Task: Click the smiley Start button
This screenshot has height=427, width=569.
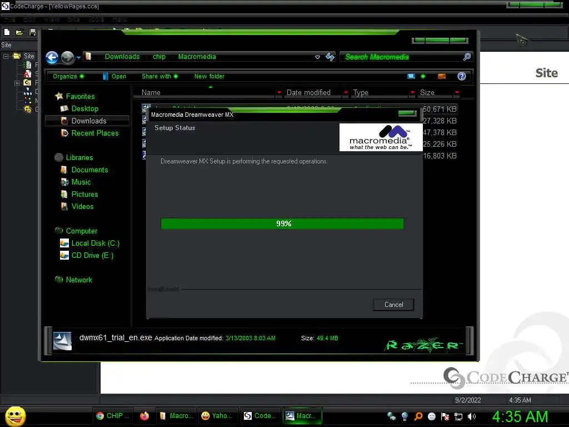Action: 15,416
